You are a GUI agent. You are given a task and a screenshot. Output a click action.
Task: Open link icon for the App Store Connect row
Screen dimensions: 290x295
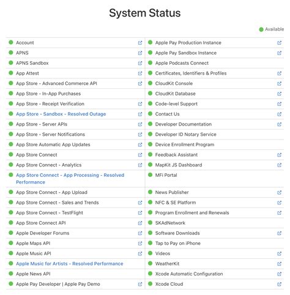tap(140, 155)
